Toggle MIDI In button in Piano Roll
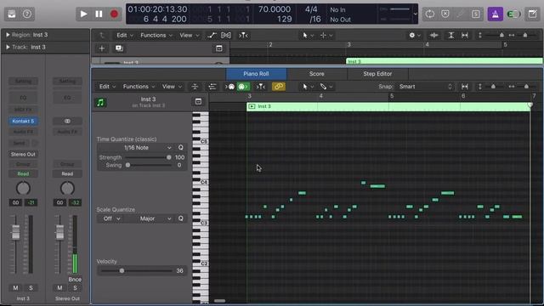The height and width of the screenshot is (306, 544). [x=230, y=87]
